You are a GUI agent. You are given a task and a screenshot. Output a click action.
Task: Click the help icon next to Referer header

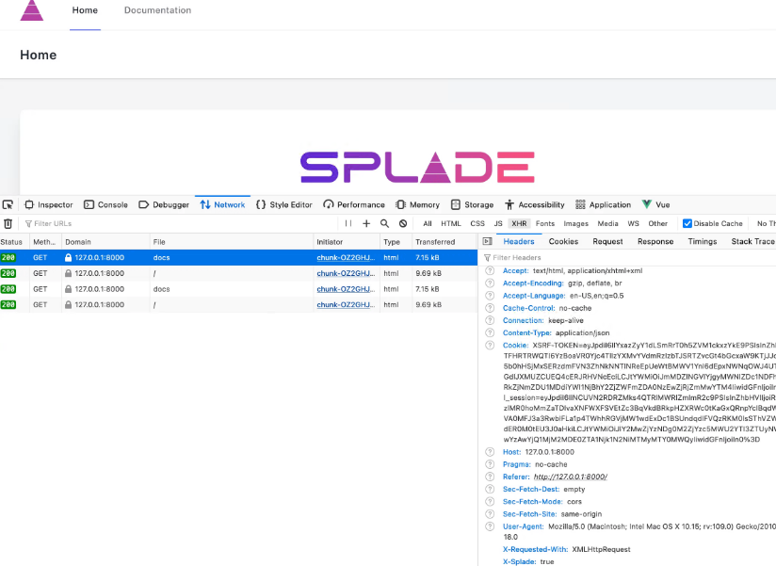(490, 477)
